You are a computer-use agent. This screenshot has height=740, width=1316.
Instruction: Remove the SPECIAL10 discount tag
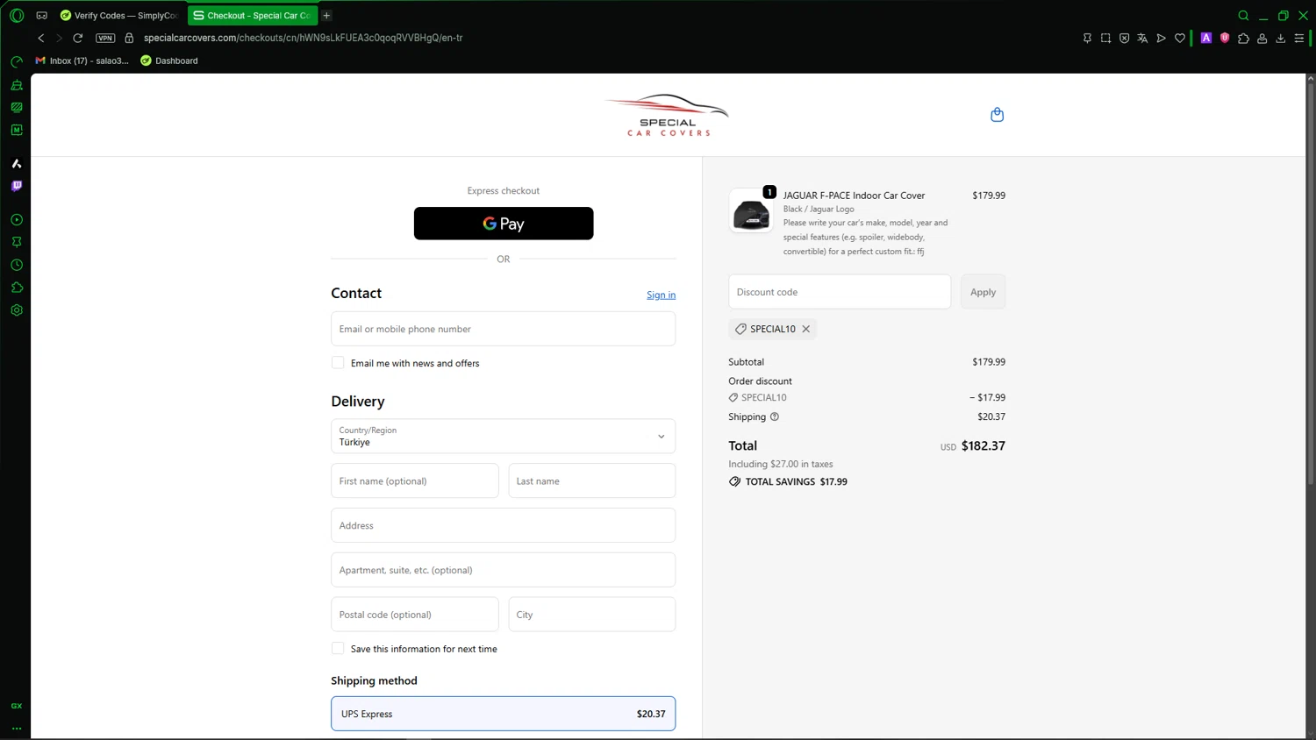click(x=805, y=329)
